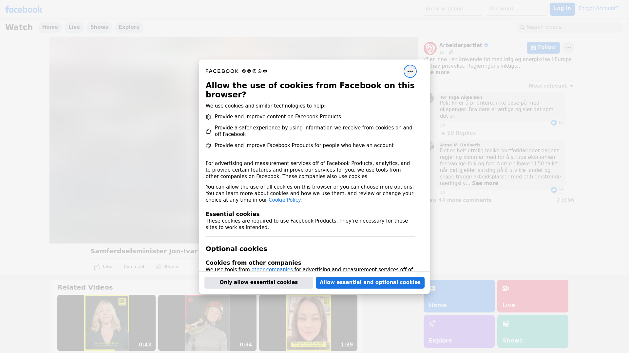Open Arbeiderpartiet page name link
Screen dimensions: 629x353
pos(460,45)
